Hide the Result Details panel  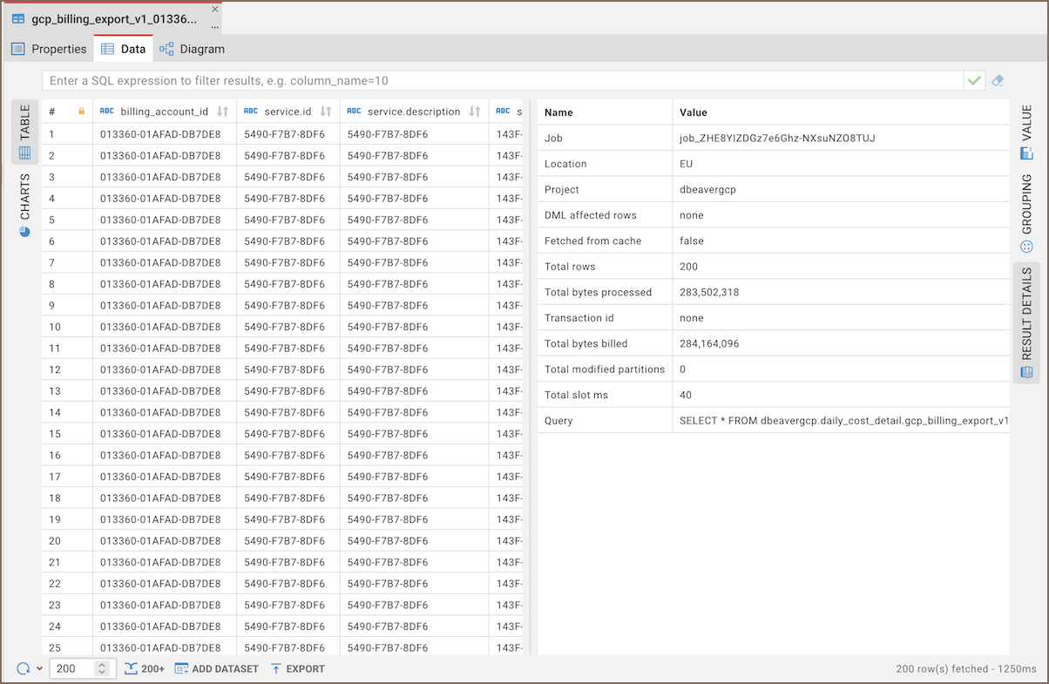pos(1026,322)
